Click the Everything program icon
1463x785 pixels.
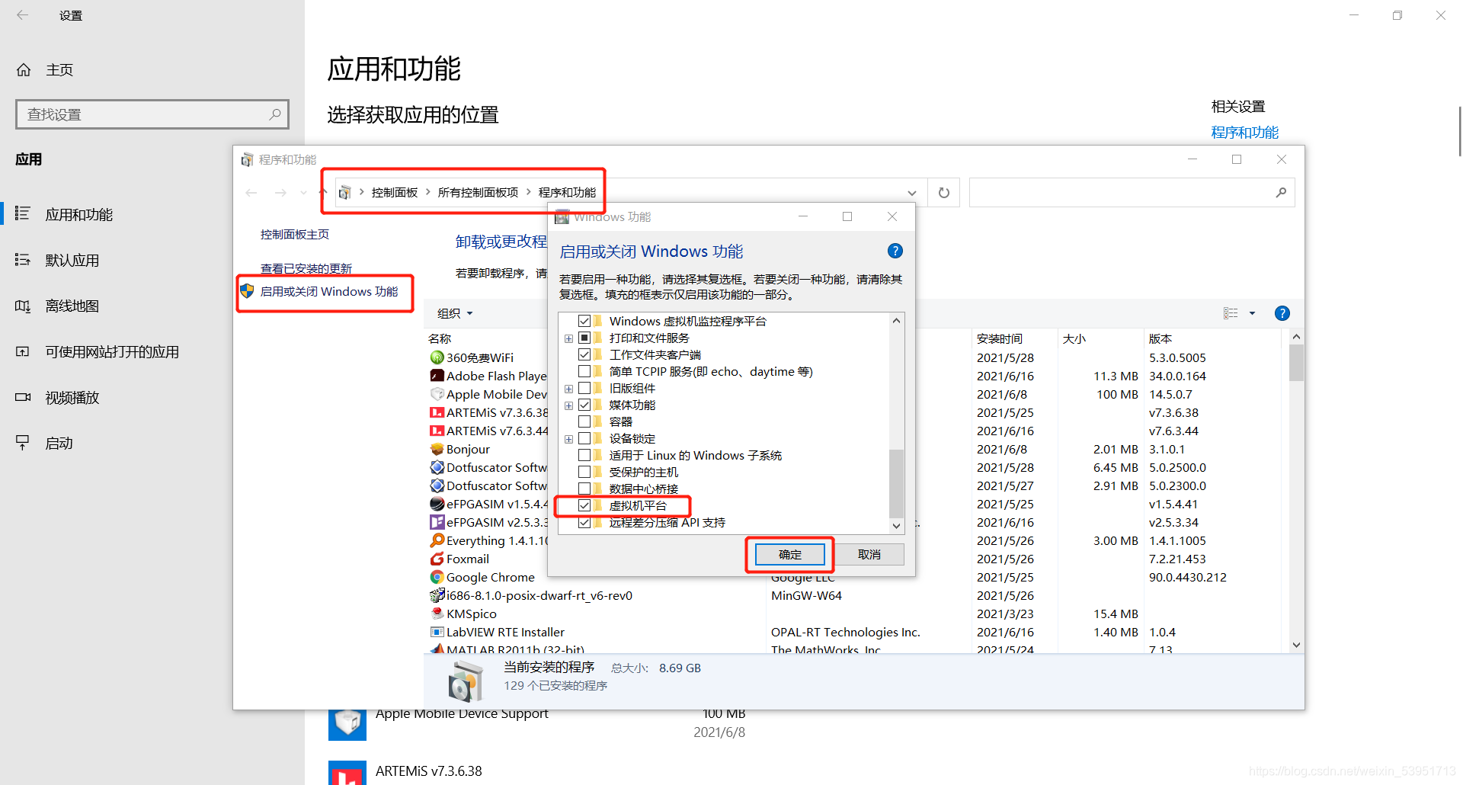coord(437,540)
